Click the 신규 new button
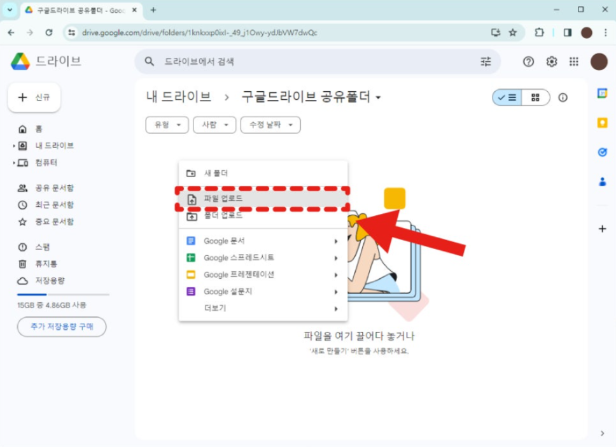The width and height of the screenshot is (616, 447). [34, 97]
